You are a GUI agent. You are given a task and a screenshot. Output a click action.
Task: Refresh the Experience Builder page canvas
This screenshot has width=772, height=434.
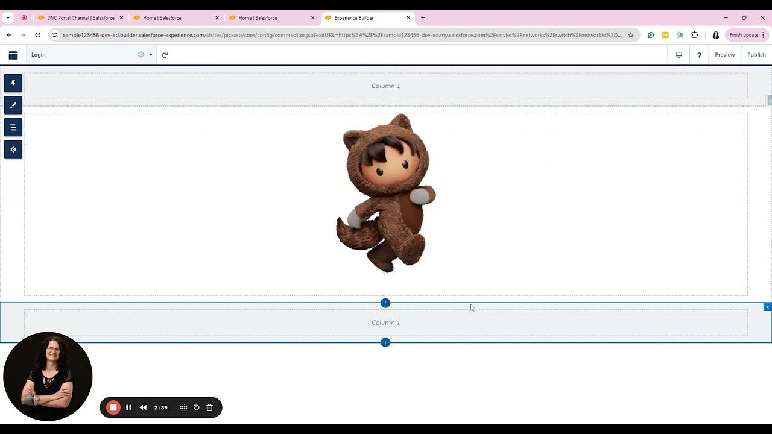pyautogui.click(x=165, y=55)
